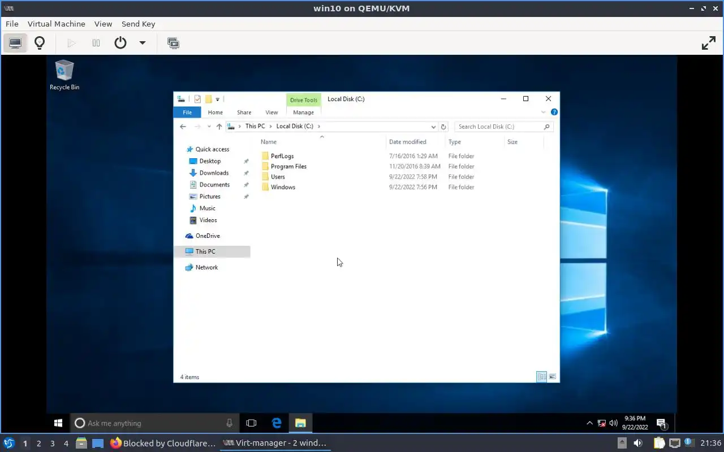Image resolution: width=724 pixels, height=452 pixels.
Task: Open the Send Key menu
Action: pos(138,24)
